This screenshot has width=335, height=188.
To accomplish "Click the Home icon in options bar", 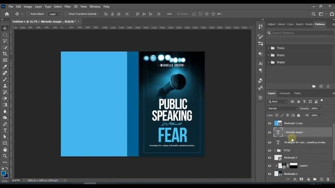I will (7, 14).
